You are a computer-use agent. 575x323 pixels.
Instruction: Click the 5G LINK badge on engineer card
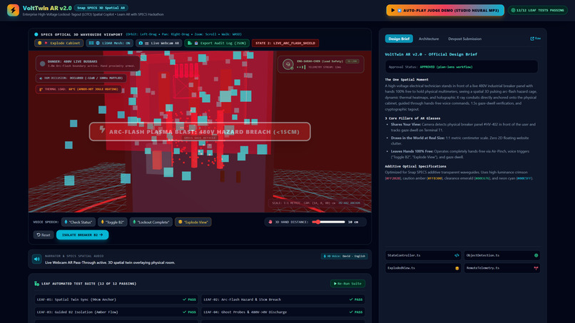pos(352,61)
